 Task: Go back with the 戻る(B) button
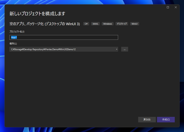click(x=147, y=120)
